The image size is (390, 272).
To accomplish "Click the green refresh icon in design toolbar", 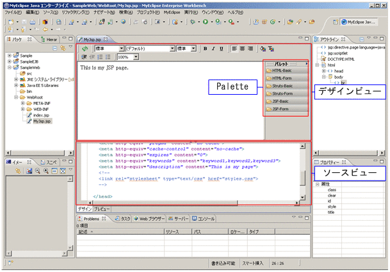I will [x=85, y=49].
